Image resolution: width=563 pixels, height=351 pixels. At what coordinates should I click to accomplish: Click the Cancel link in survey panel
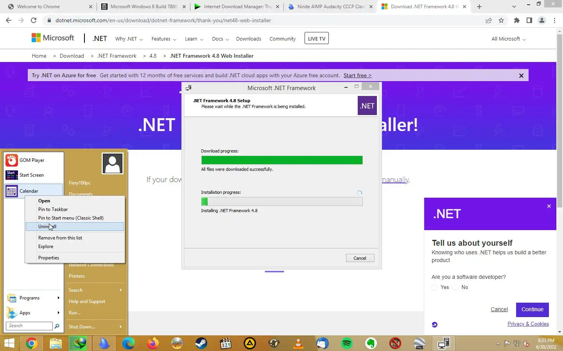coord(499,309)
